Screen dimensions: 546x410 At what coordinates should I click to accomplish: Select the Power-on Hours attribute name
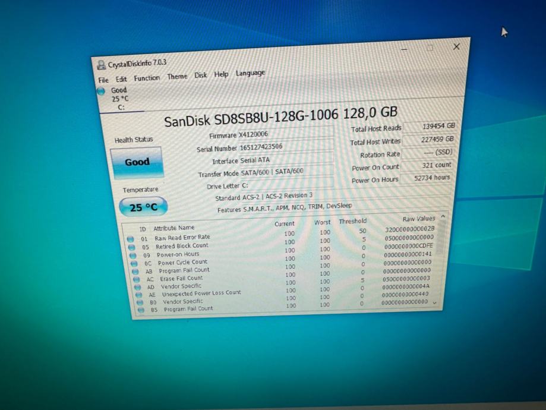coord(178,254)
